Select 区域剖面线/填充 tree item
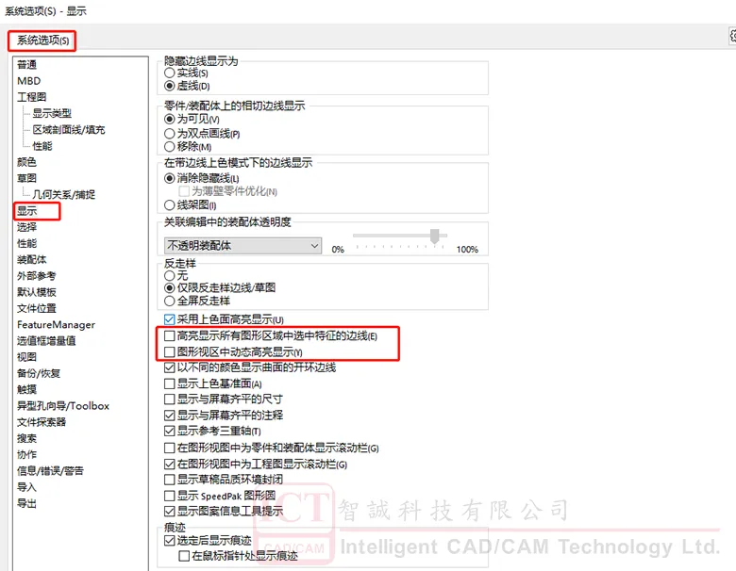This screenshot has width=736, height=571. (x=69, y=130)
